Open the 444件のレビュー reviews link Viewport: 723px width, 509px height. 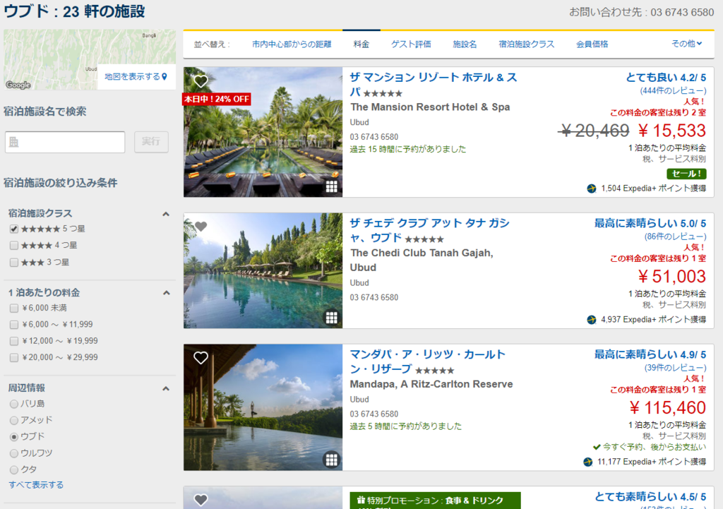pos(673,91)
